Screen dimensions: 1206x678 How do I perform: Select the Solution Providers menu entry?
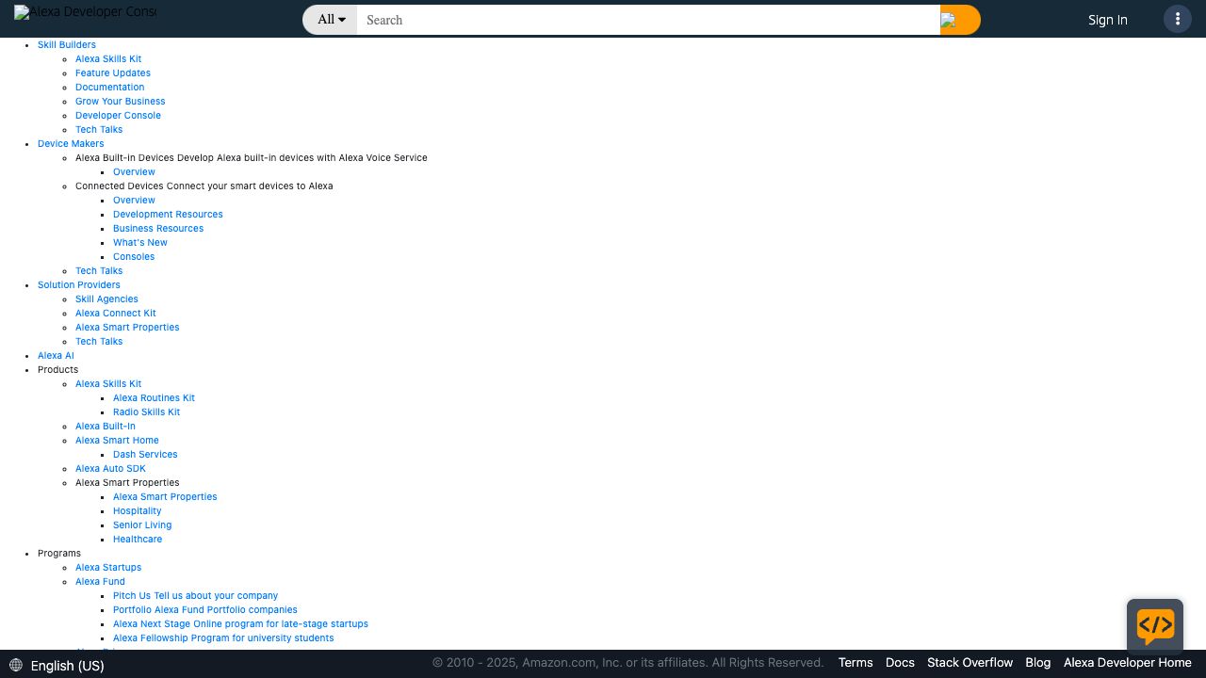click(x=78, y=284)
